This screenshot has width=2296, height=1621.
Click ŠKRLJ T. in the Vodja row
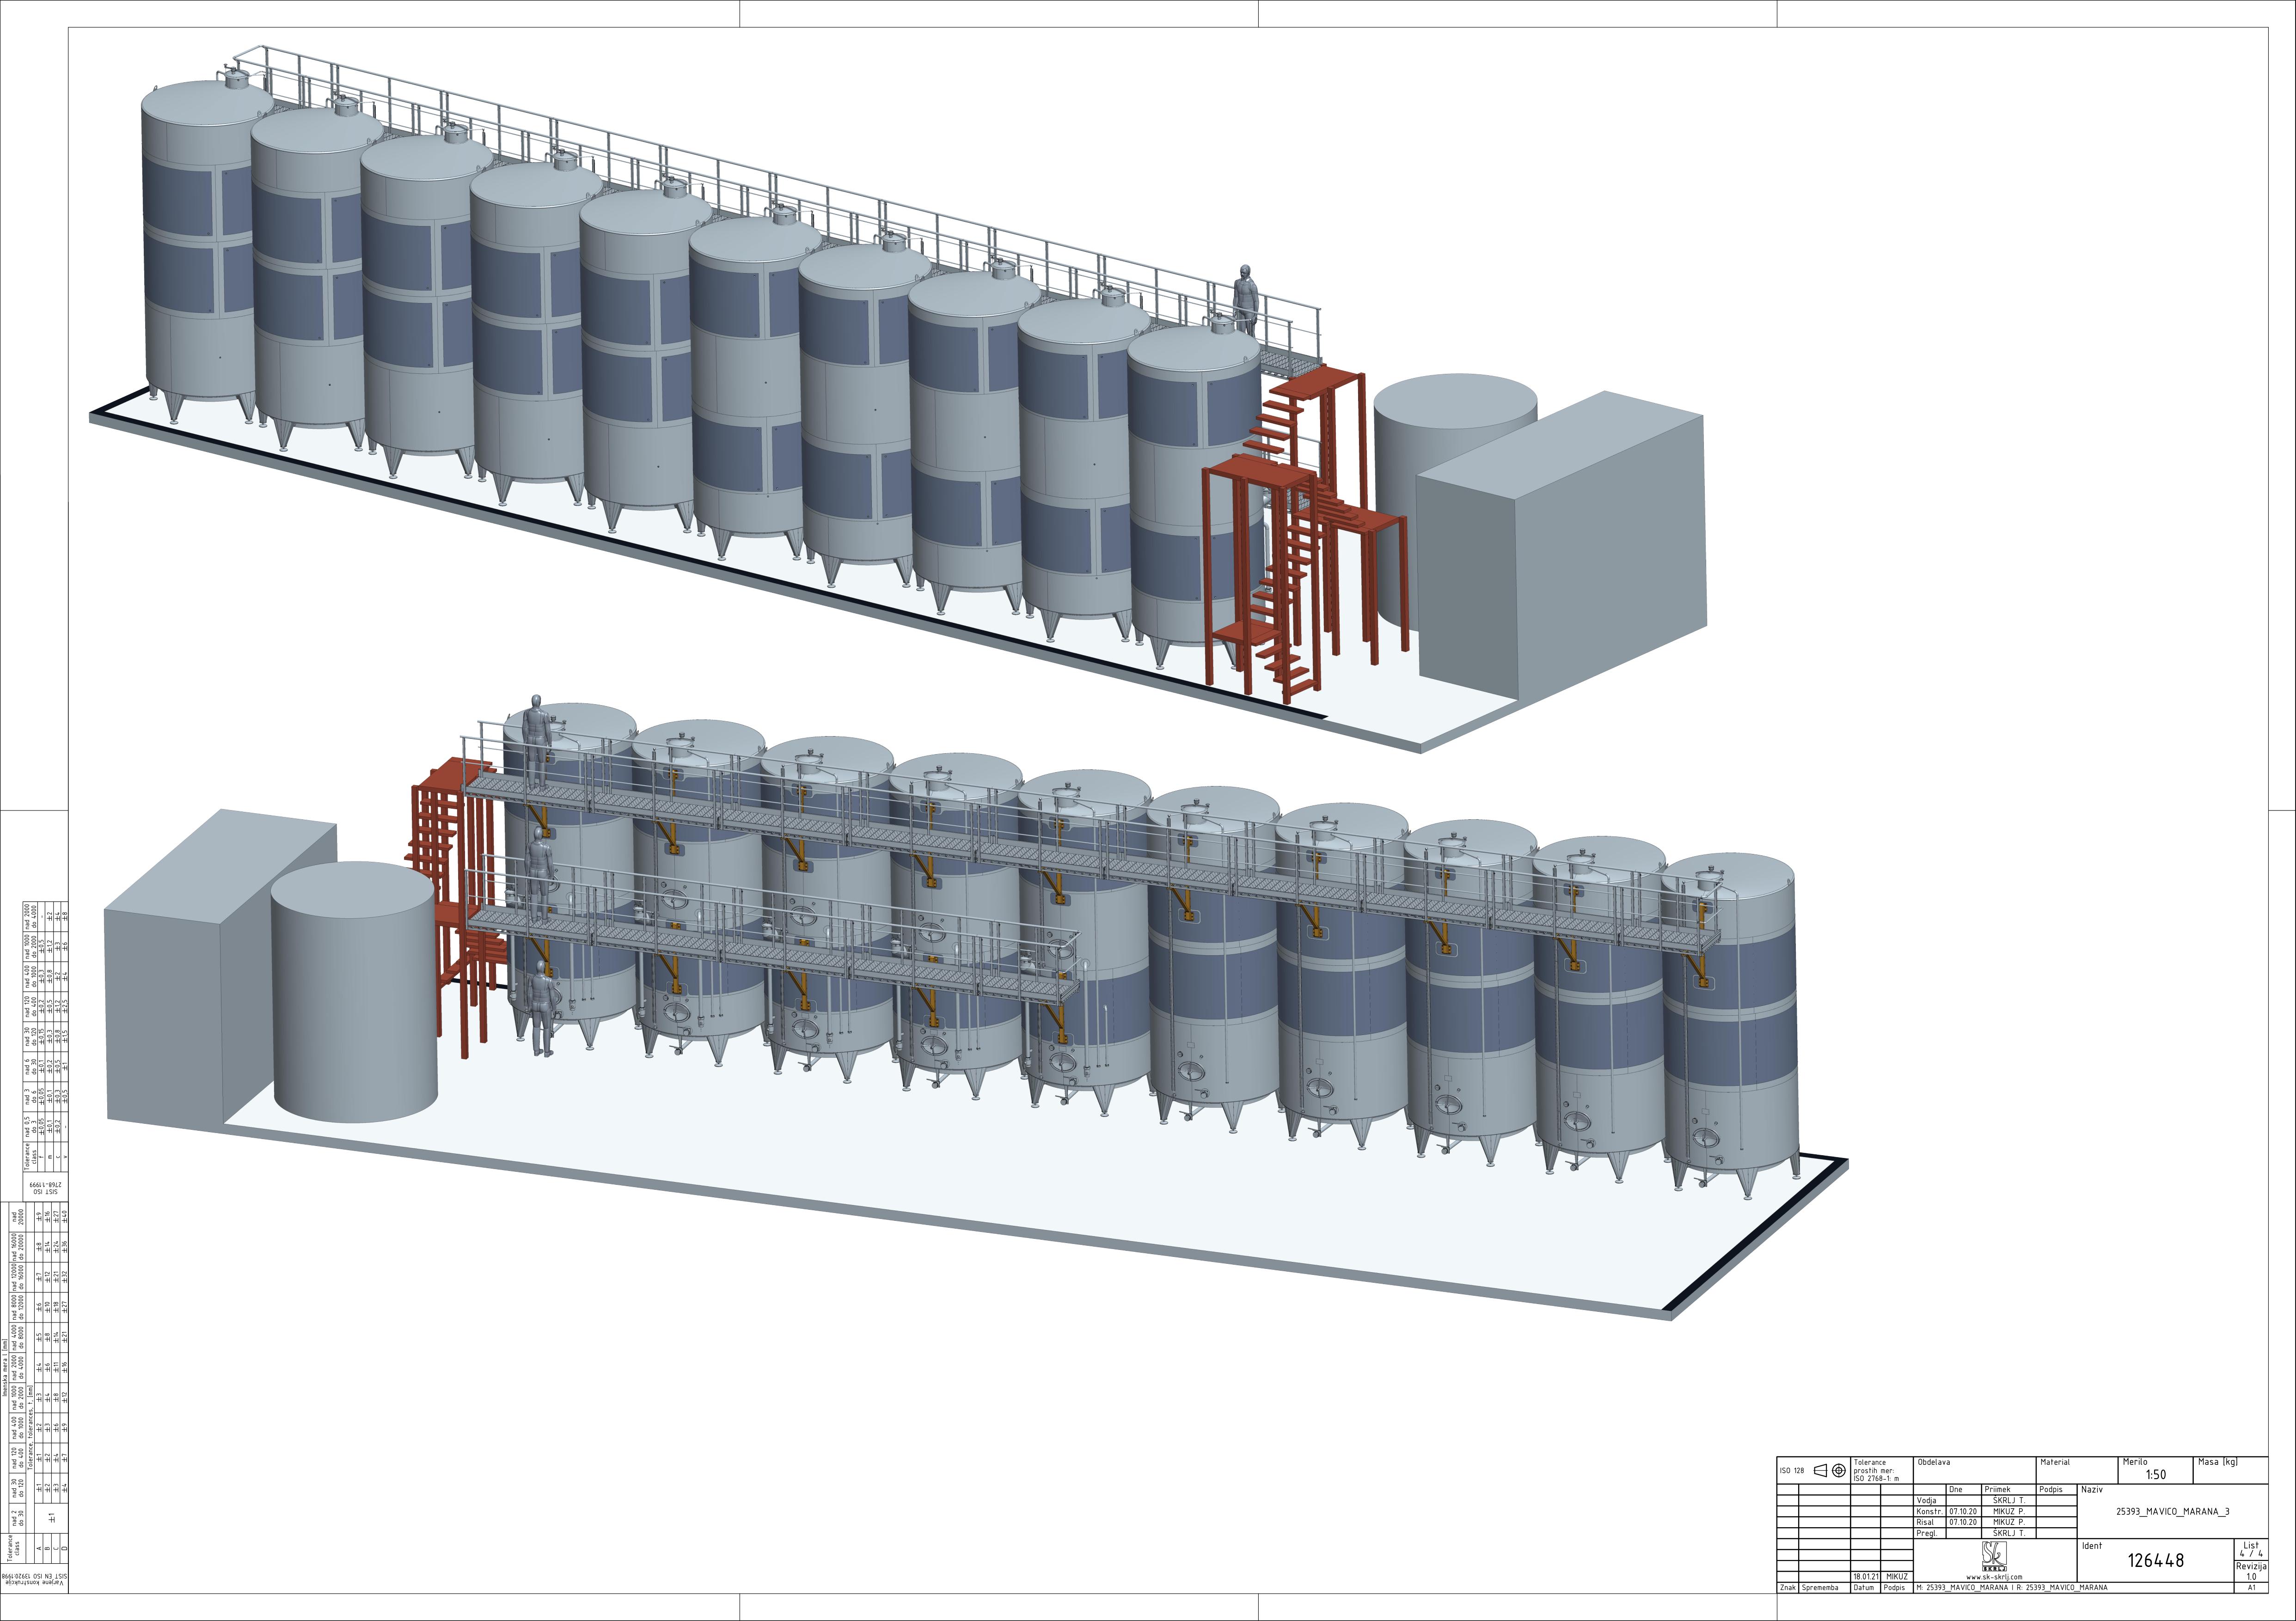pyautogui.click(x=2009, y=1500)
